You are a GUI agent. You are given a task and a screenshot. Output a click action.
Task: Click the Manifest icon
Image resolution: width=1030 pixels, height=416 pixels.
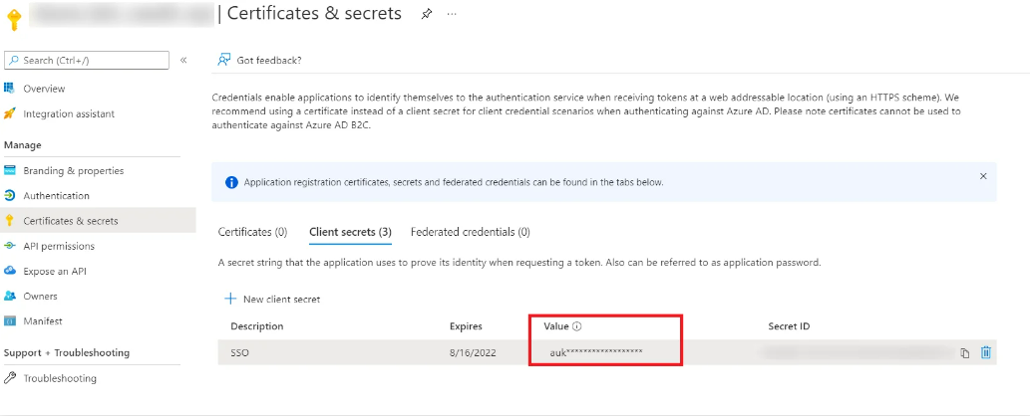point(9,320)
